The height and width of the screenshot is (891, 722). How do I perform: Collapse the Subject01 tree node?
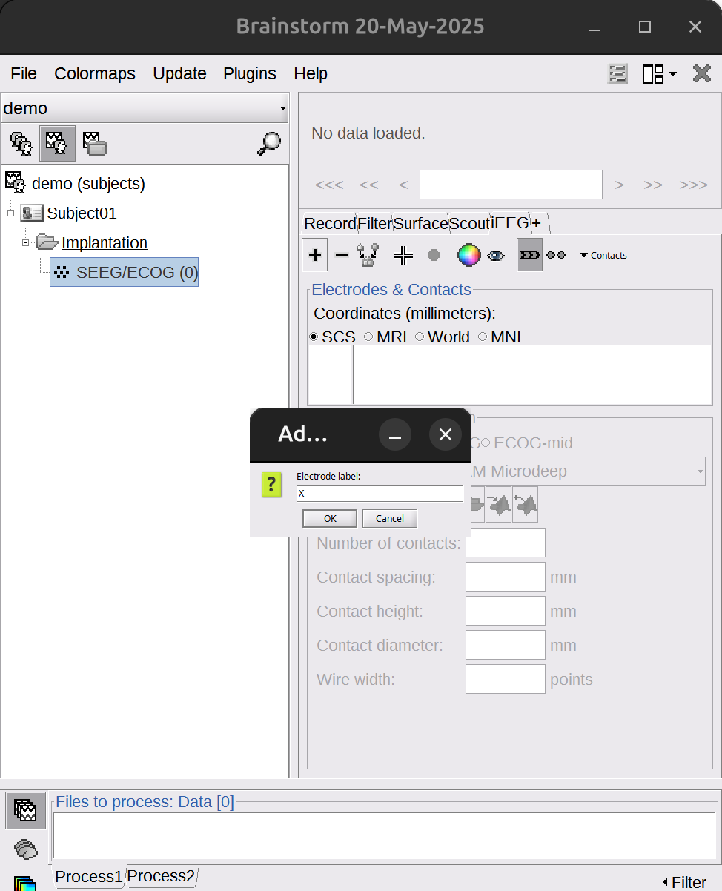tap(11, 213)
